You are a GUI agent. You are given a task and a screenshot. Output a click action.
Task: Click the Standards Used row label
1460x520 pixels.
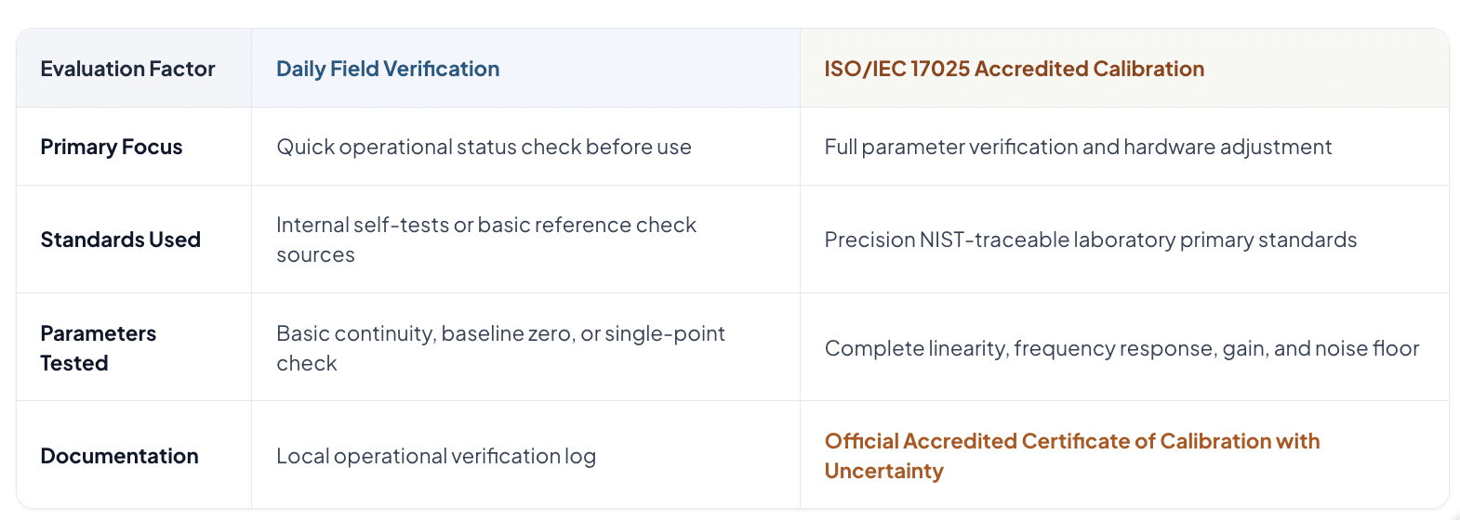(x=121, y=240)
